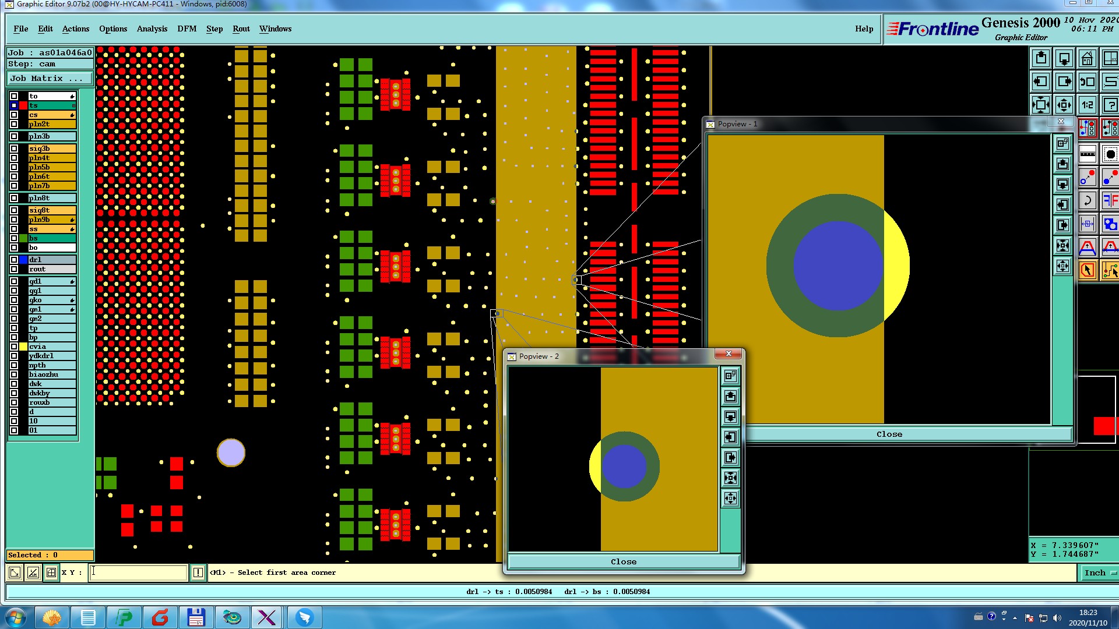Select the ruler measurement tool icon
The height and width of the screenshot is (629, 1119).
point(1088,154)
